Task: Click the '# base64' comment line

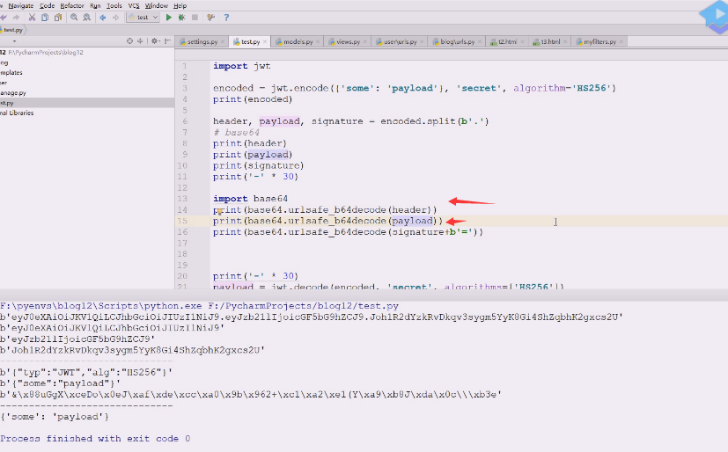Action: pos(236,133)
